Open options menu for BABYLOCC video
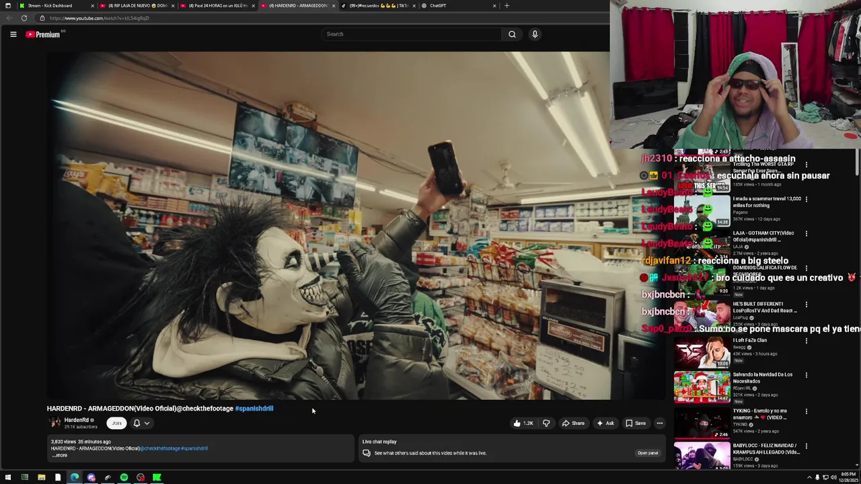Image resolution: width=861 pixels, height=484 pixels. [x=806, y=446]
